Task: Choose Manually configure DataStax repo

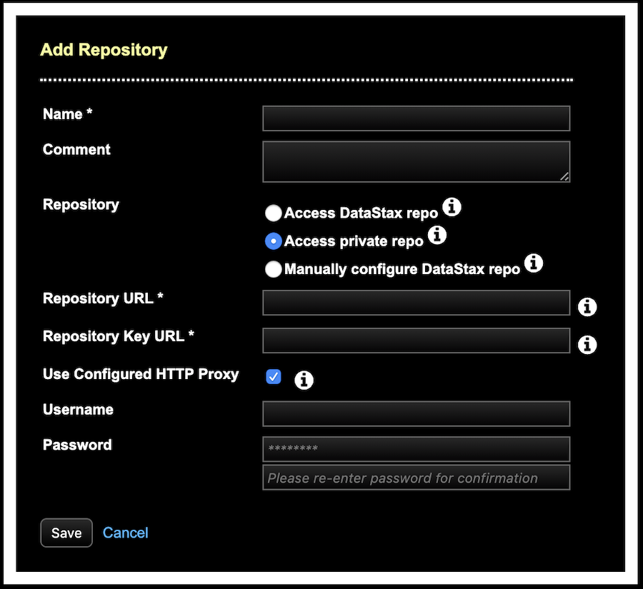Action: [x=273, y=269]
